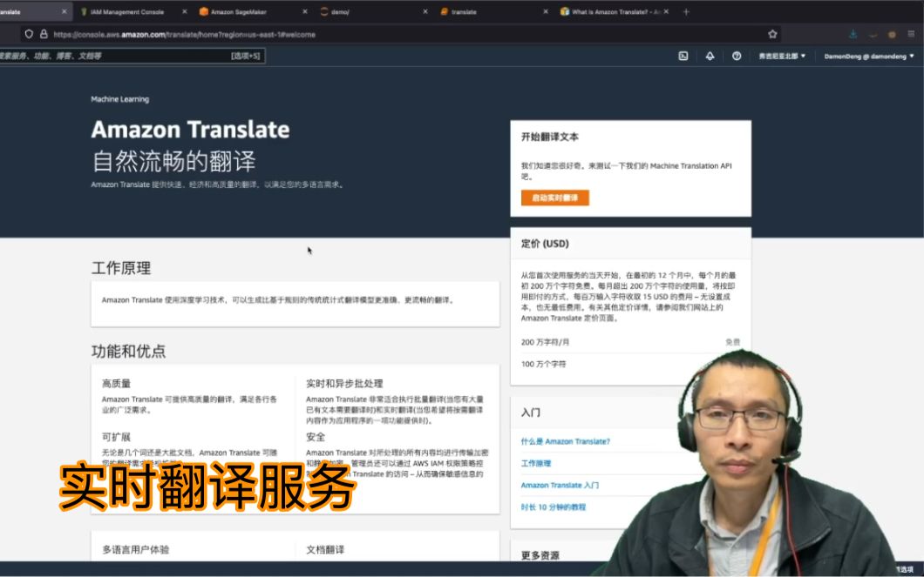
Task: Click the 实时和异步批处理 feature heading
Action: (x=344, y=384)
